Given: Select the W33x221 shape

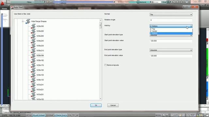Looking at the screenshot, I should pyautogui.click(x=40, y=90).
